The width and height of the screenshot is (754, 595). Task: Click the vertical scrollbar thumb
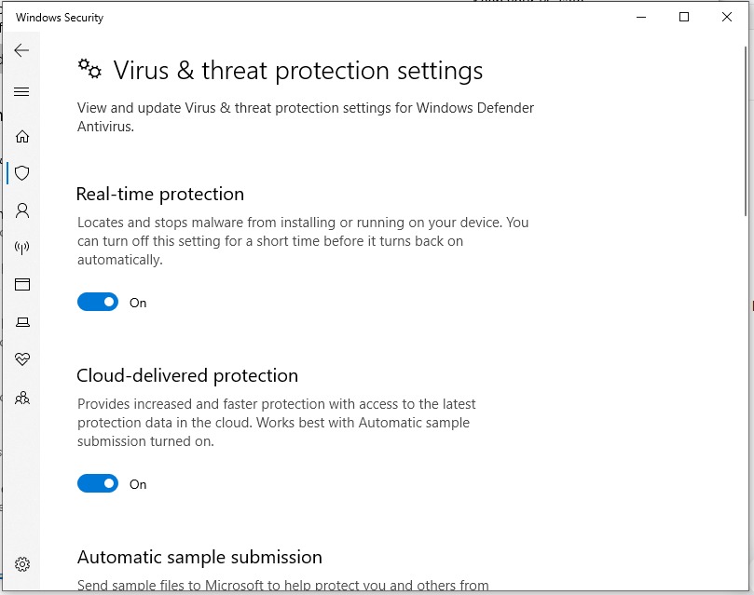(747, 130)
